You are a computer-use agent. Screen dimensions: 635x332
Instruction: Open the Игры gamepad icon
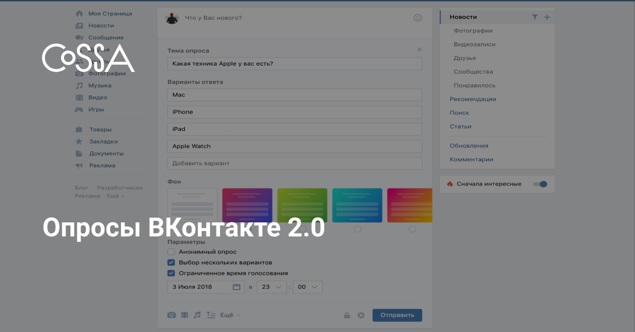point(79,110)
